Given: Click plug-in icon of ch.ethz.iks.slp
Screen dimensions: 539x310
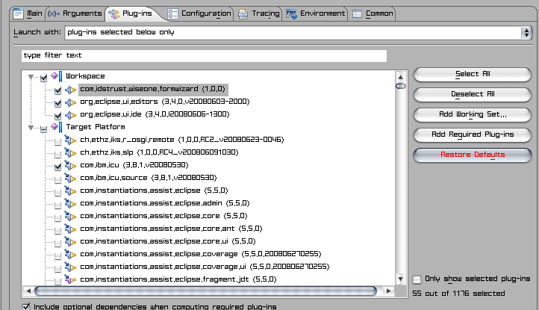Looking at the screenshot, I should click(x=70, y=153).
